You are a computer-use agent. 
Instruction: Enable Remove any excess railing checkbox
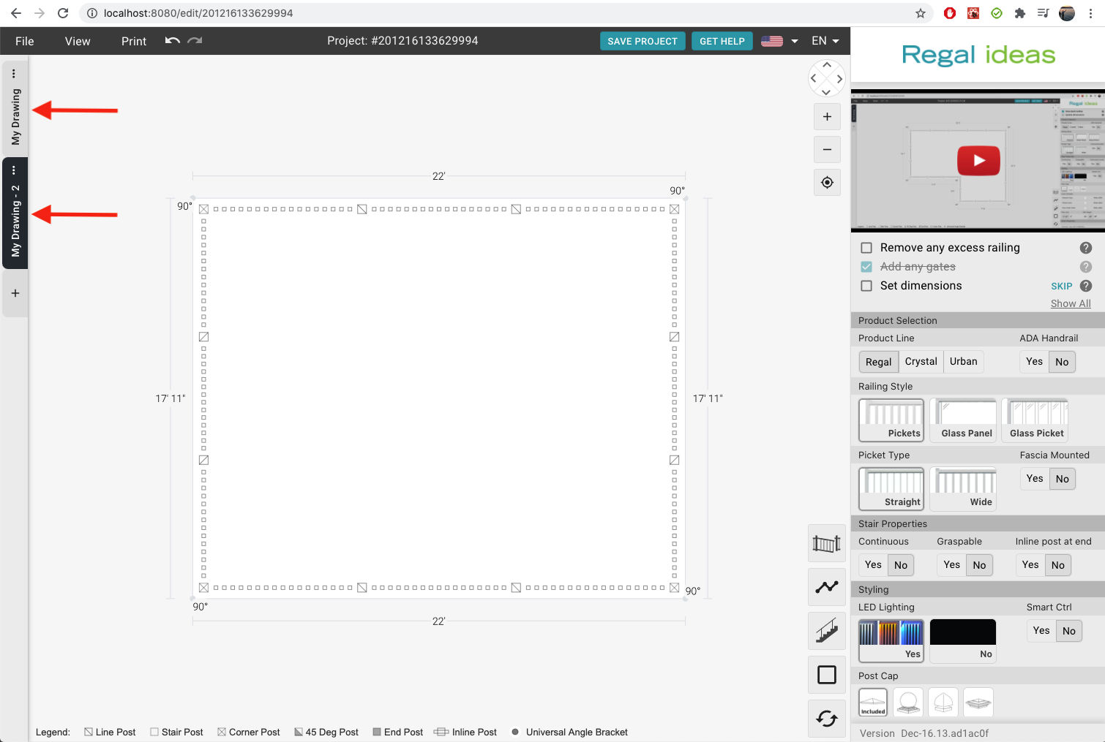[866, 248]
